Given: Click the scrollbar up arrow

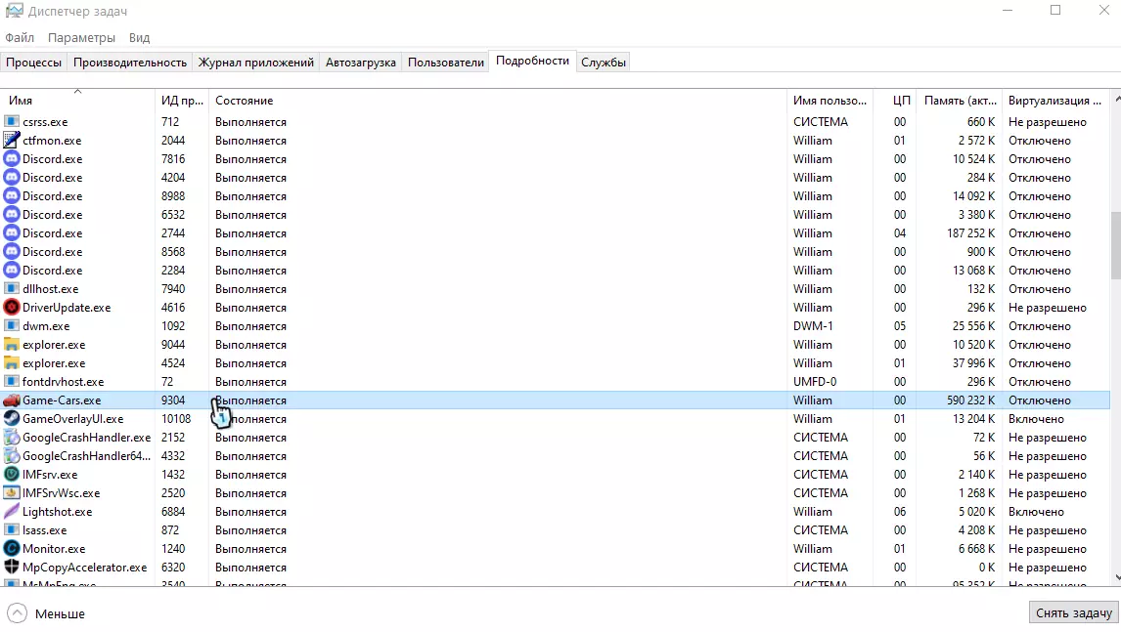Looking at the screenshot, I should pyautogui.click(x=1116, y=100).
